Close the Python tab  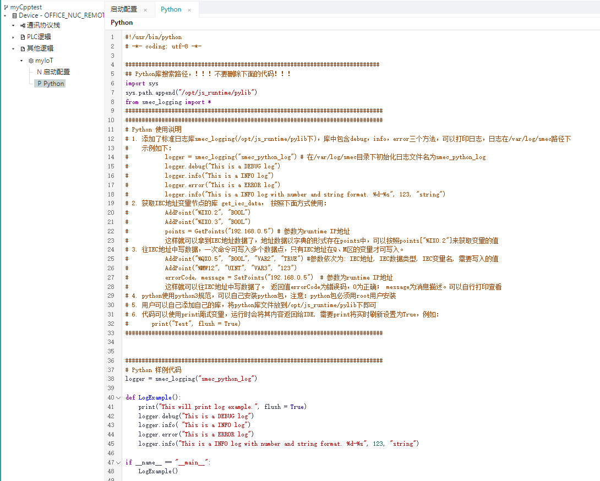tap(189, 10)
